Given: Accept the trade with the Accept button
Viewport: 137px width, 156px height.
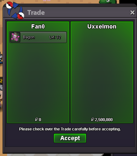Looking at the screenshot, I should click(x=70, y=138).
